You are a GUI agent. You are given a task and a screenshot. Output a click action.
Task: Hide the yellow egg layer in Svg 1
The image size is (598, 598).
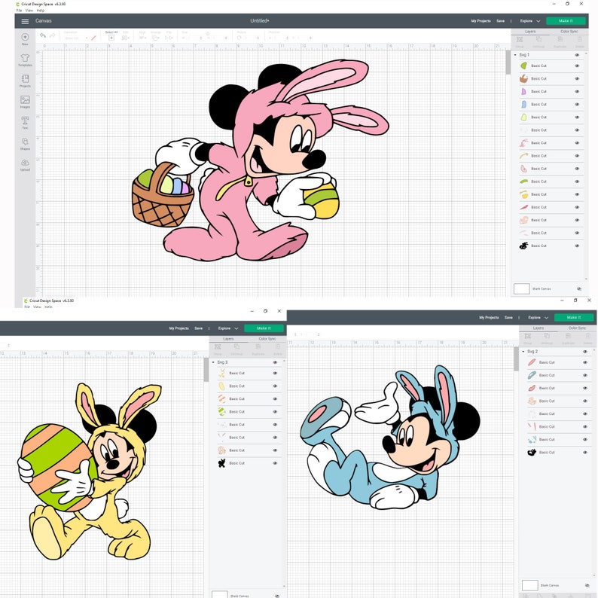pyautogui.click(x=577, y=117)
